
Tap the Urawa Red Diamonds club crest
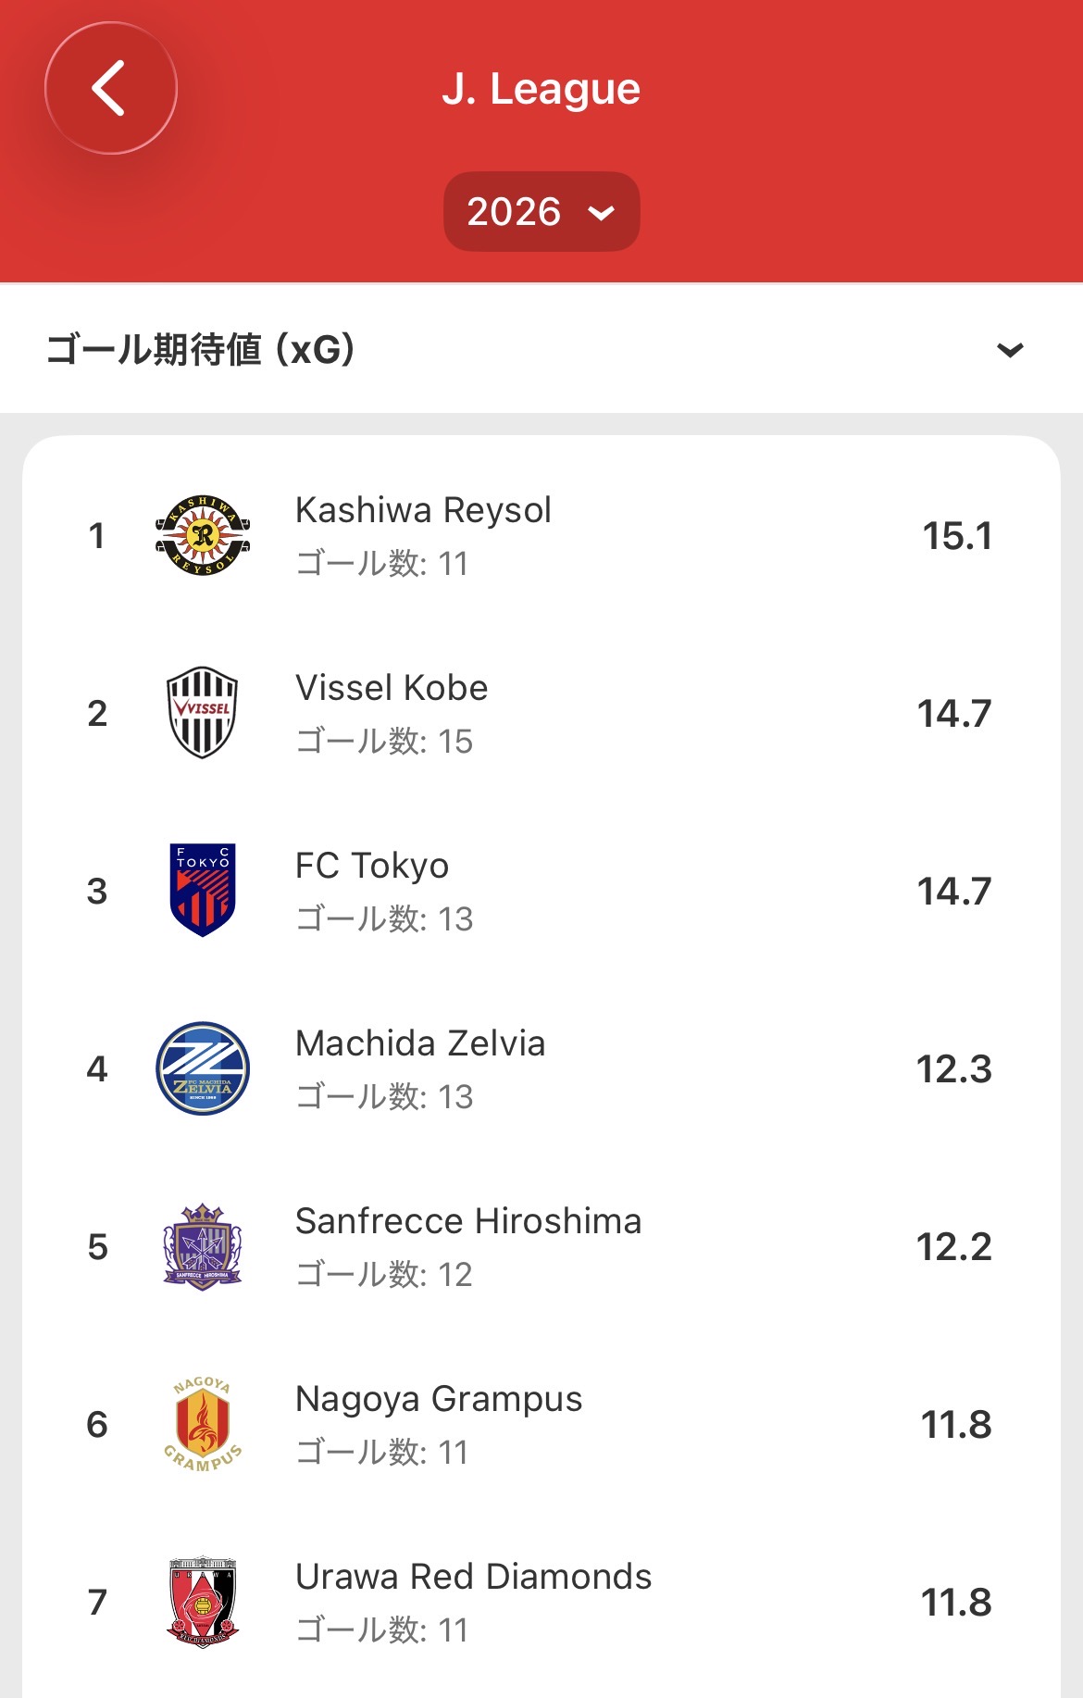[202, 1602]
